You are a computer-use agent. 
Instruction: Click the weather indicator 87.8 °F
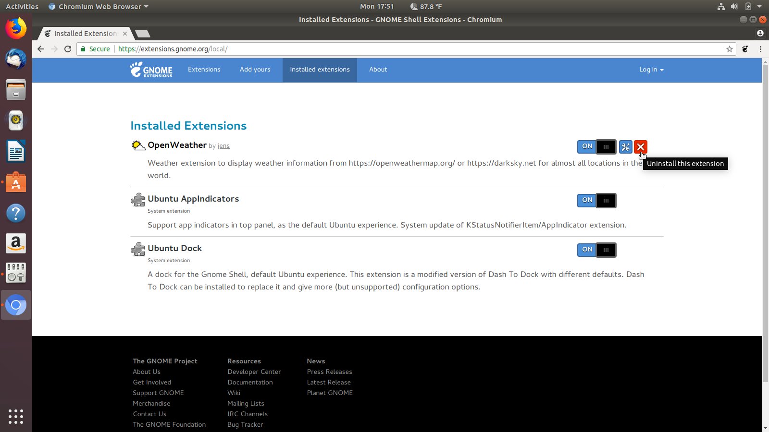[426, 7]
